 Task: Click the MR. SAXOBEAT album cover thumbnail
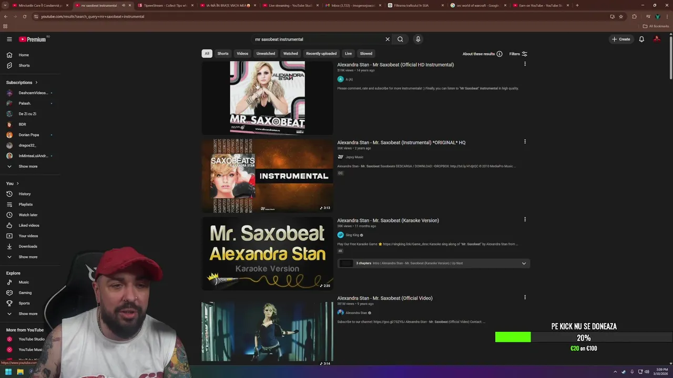tap(267, 98)
